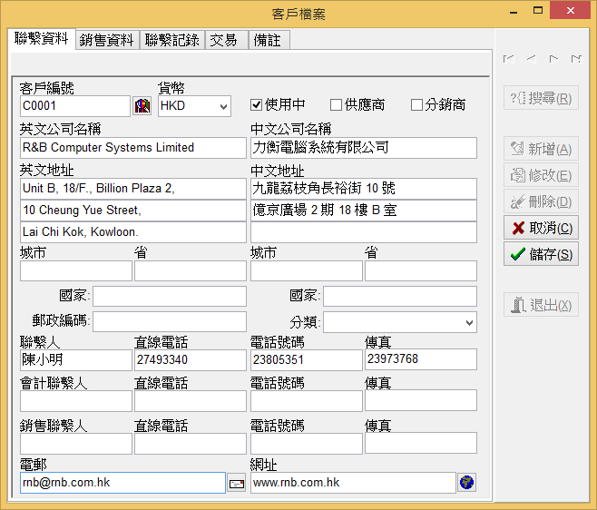Click the 會計聯繫人 name field
The width and height of the screenshot is (597, 510).
tap(76, 401)
